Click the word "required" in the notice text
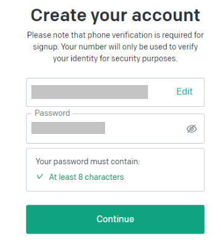Image resolution: width=221 pixels, height=242 pixels. pyautogui.click(x=177, y=36)
